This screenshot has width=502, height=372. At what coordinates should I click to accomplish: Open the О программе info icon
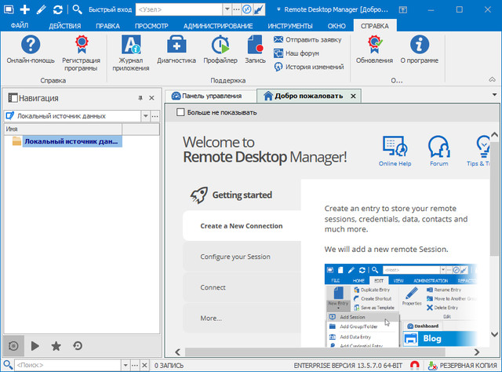tap(419, 46)
